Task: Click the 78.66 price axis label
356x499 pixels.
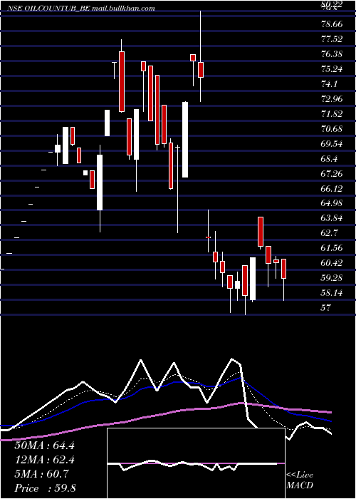Action: [333, 24]
